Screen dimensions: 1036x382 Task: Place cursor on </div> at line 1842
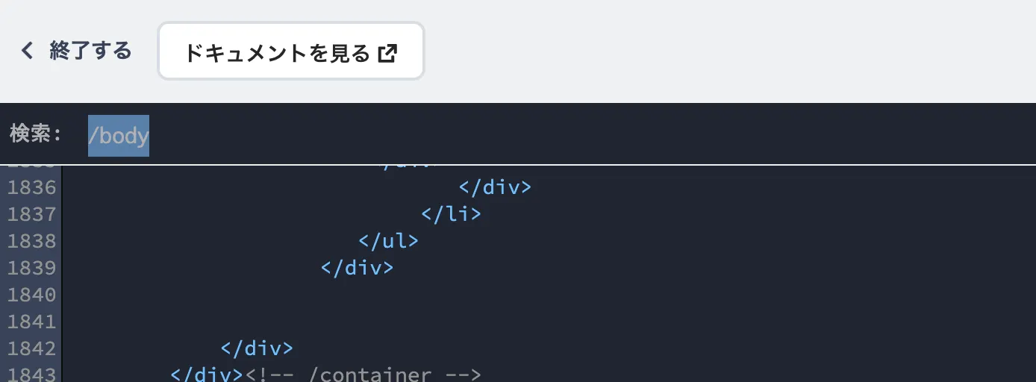pos(257,348)
